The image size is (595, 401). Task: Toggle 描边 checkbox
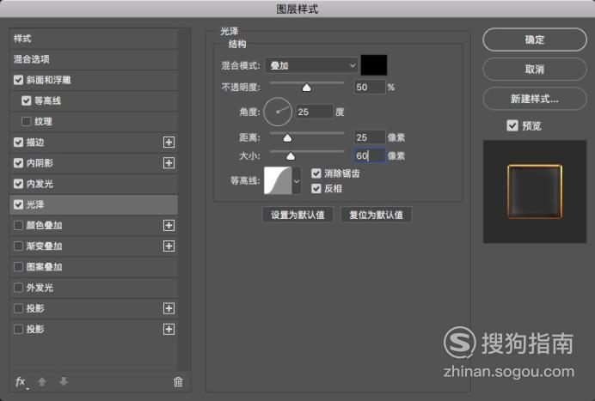click(x=18, y=143)
